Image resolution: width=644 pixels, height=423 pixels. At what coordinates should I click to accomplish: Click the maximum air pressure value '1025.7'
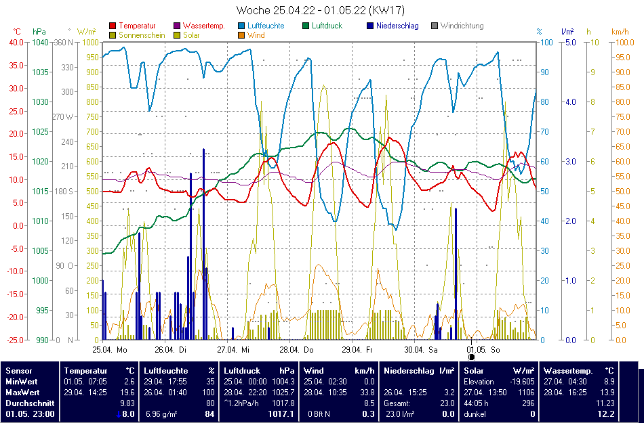point(283,393)
